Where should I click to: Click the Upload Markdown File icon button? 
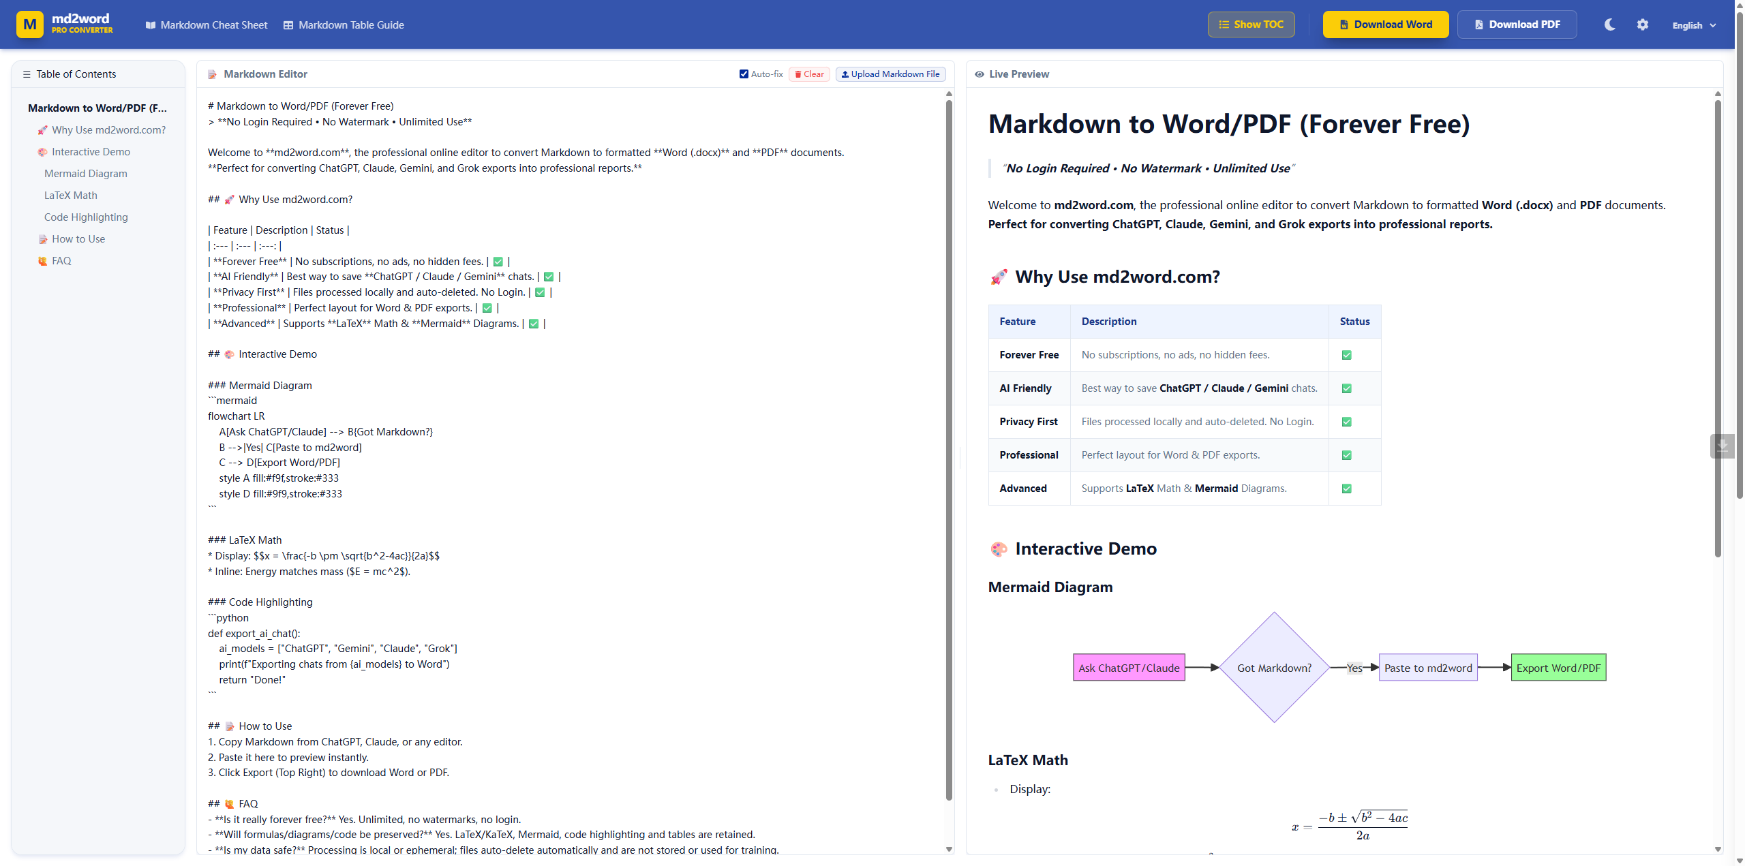[x=845, y=74]
